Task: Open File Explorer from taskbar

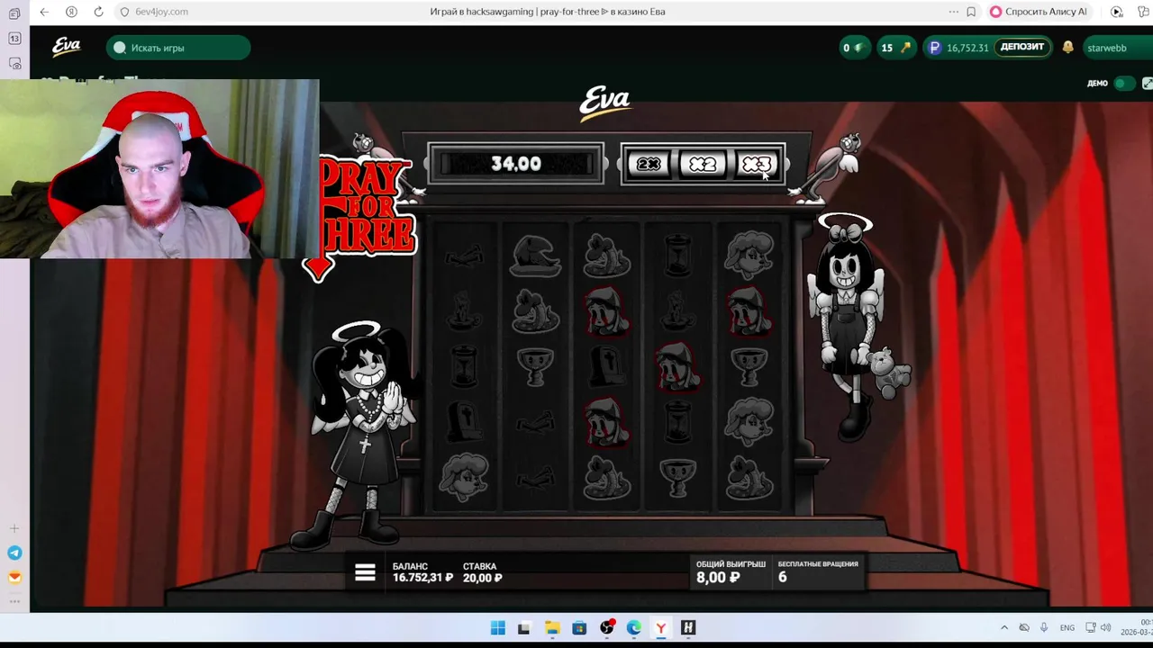Action: [x=552, y=627]
